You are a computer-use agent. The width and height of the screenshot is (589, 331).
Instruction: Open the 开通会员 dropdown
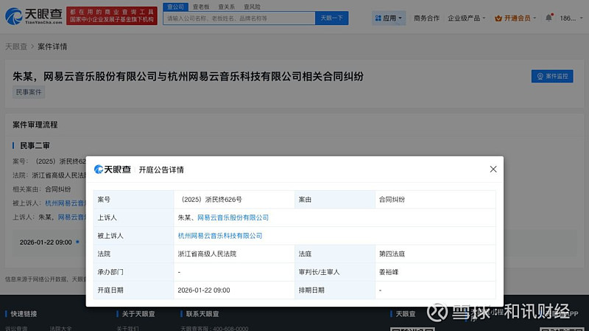(x=516, y=18)
